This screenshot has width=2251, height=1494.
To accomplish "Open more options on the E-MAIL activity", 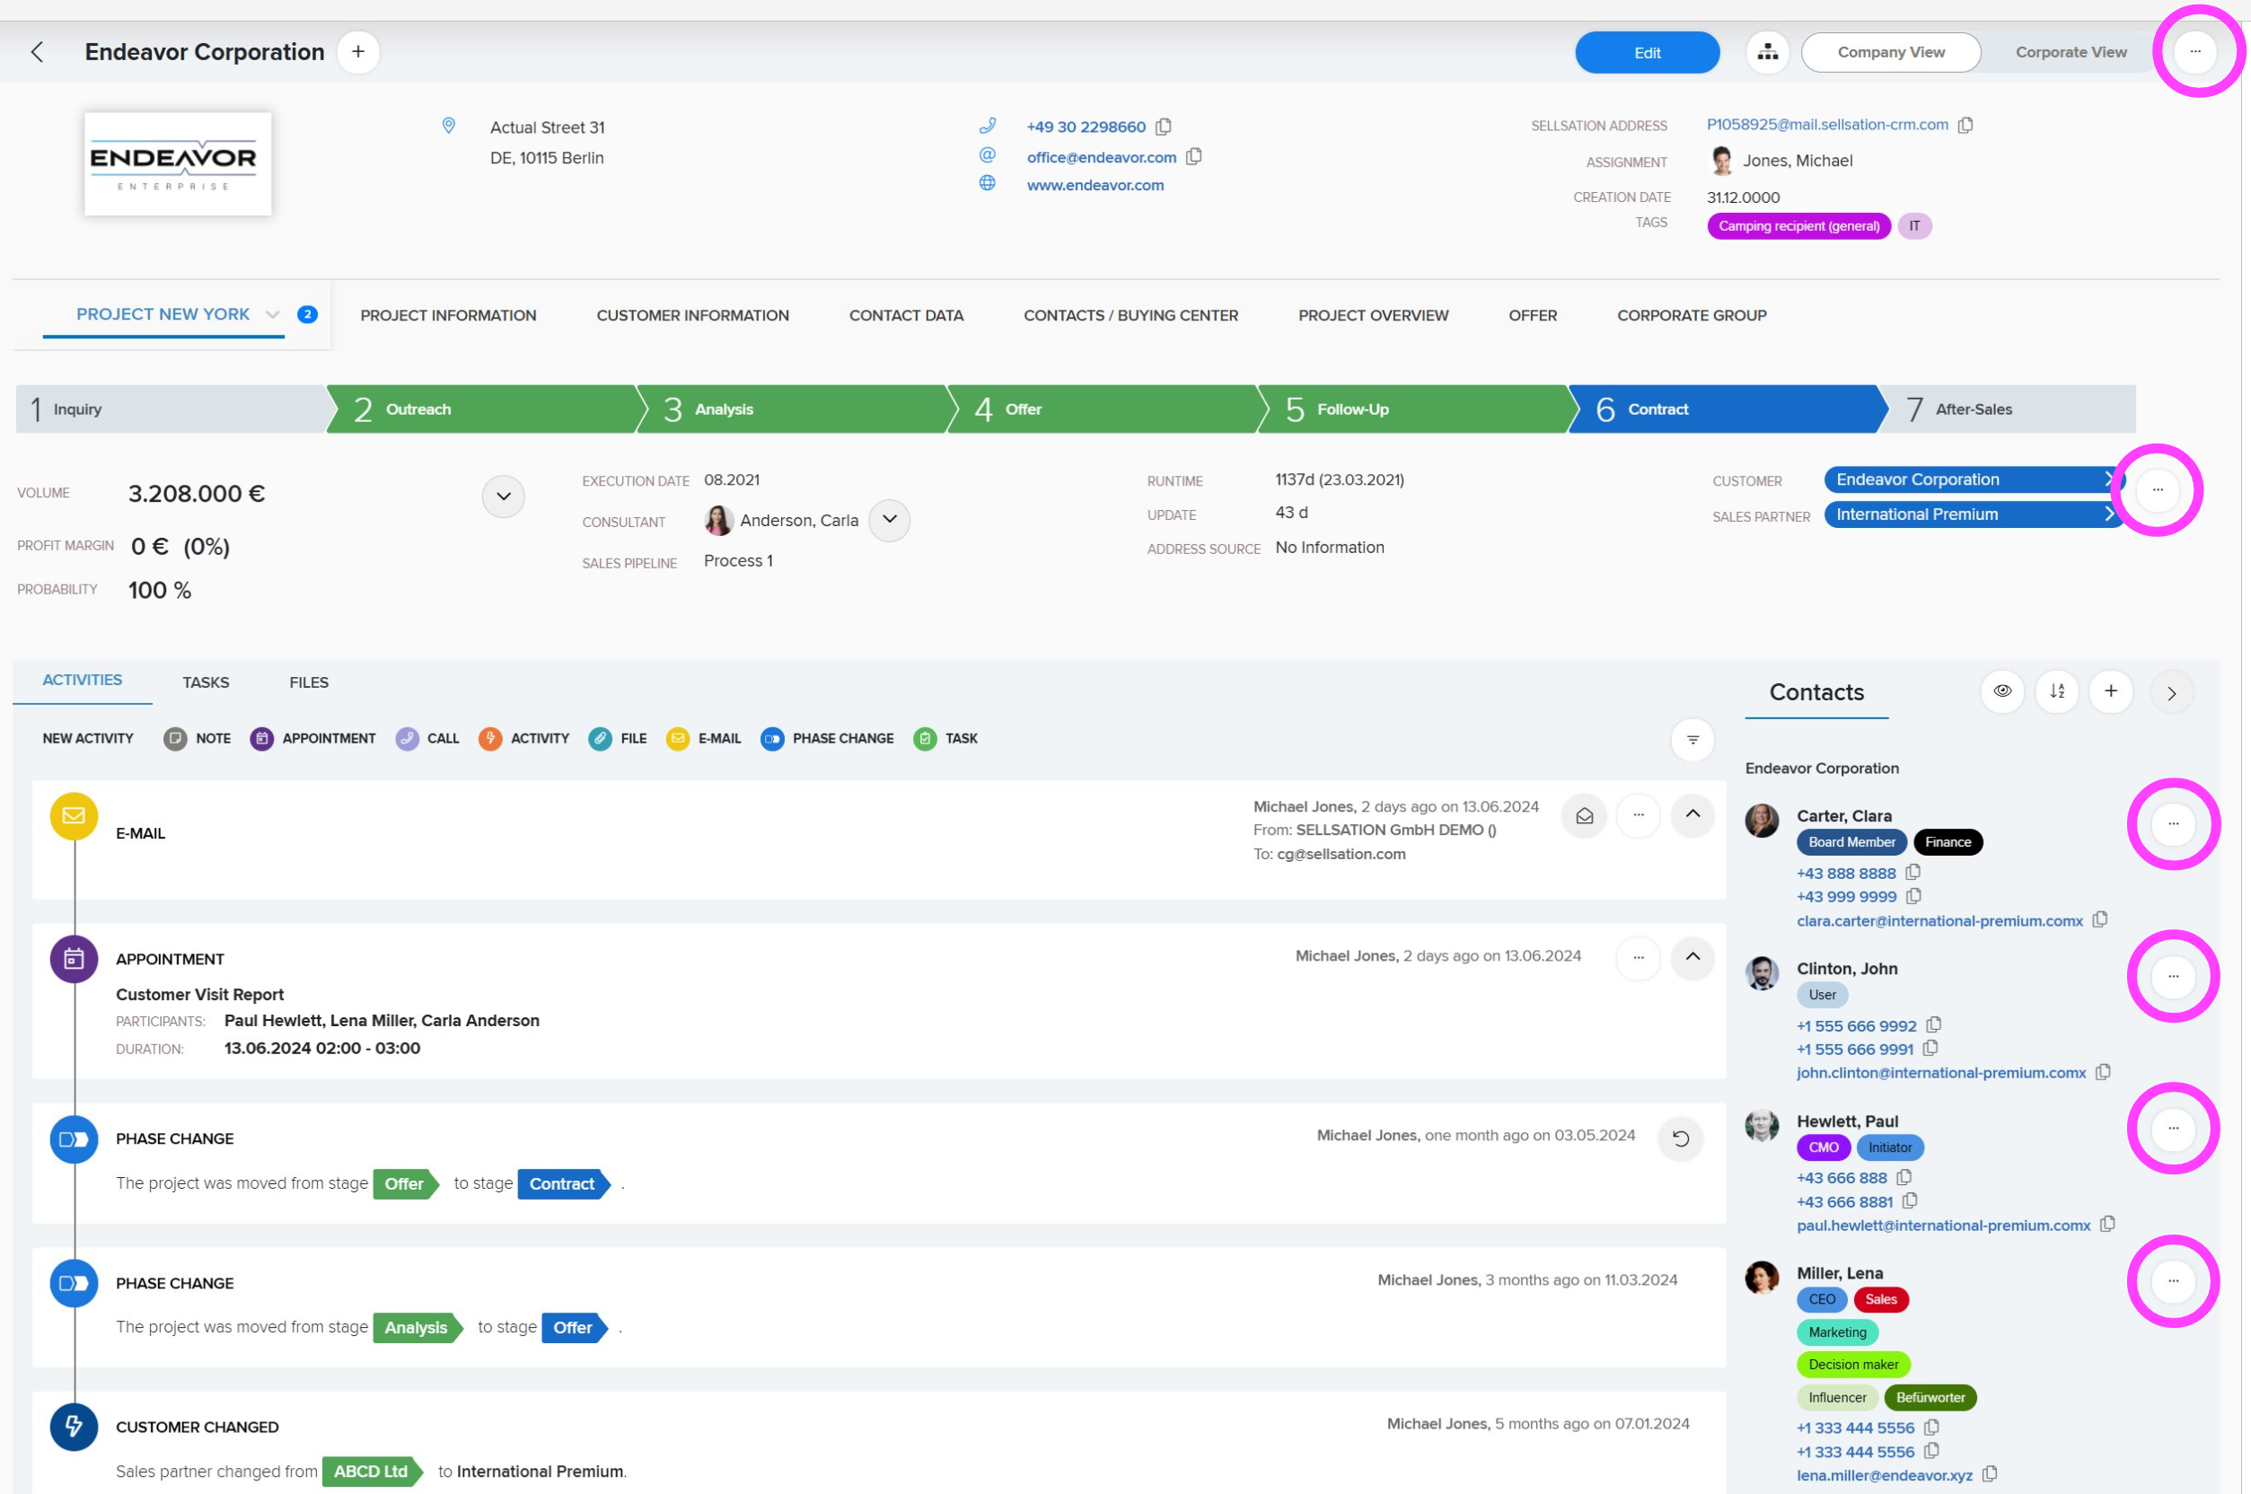I will point(1639,815).
